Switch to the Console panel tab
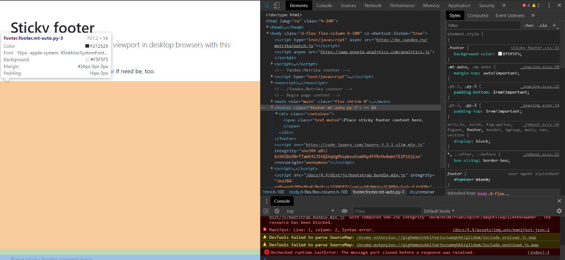Image resolution: width=565 pixels, height=260 pixels. (x=324, y=5)
